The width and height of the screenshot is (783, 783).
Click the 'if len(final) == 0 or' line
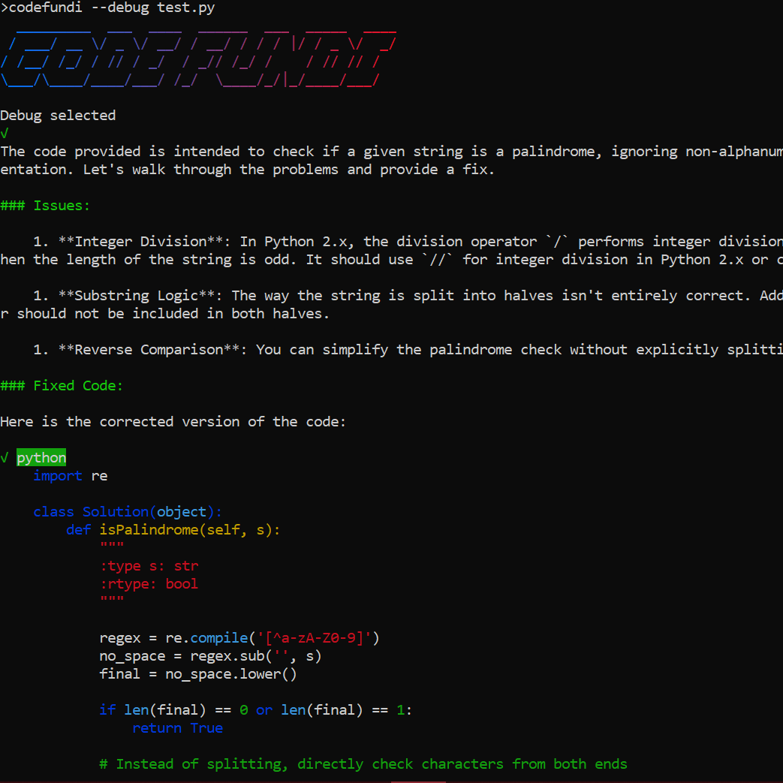pyautogui.click(x=256, y=710)
